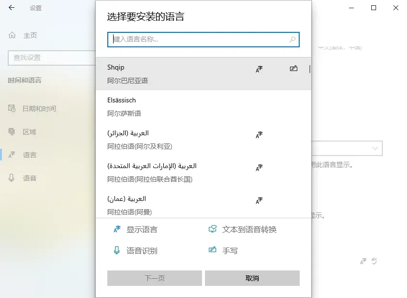The height and width of the screenshot is (298, 407).
Task: Choose 阿拉伯语(阿拉伯联合酋长国) in the list
Action: [x=203, y=172]
